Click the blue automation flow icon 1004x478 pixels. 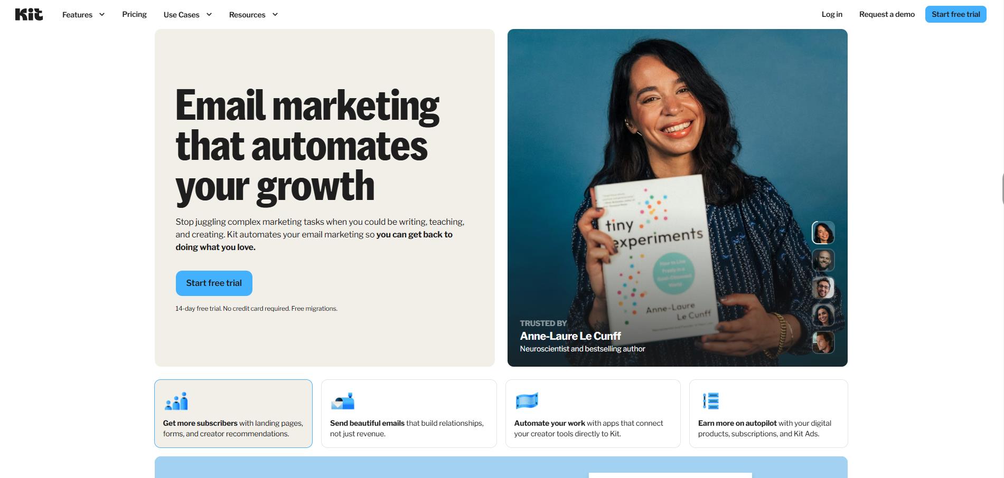(x=527, y=401)
